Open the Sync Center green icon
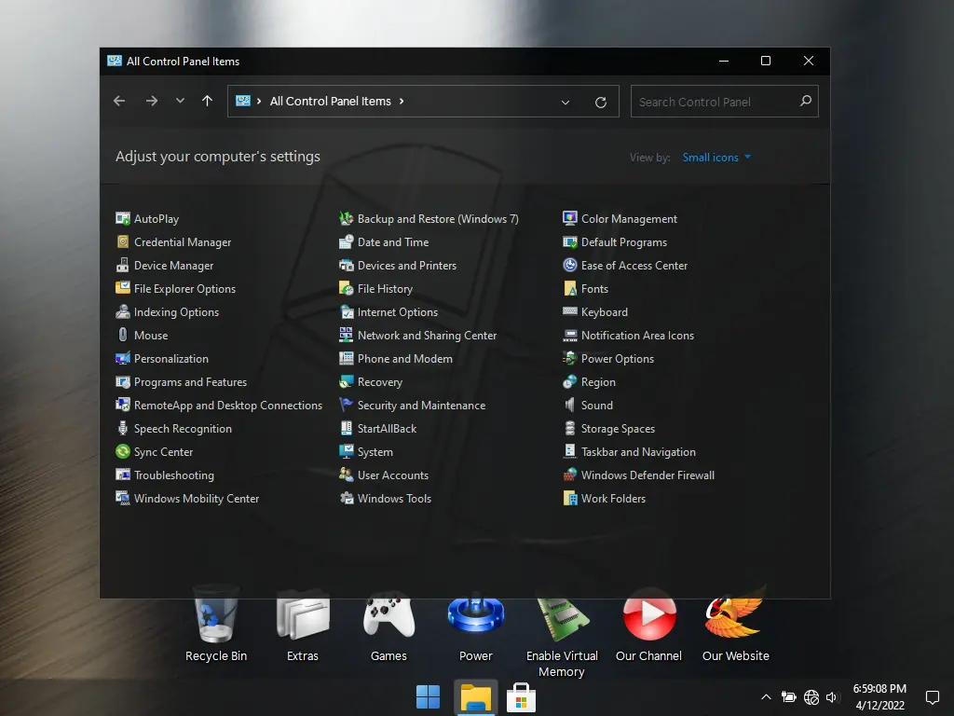The width and height of the screenshot is (954, 716). (123, 452)
